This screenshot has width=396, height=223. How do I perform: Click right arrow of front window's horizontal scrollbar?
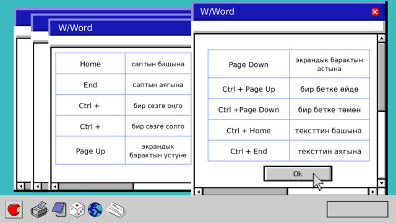pyautogui.click(x=372, y=192)
